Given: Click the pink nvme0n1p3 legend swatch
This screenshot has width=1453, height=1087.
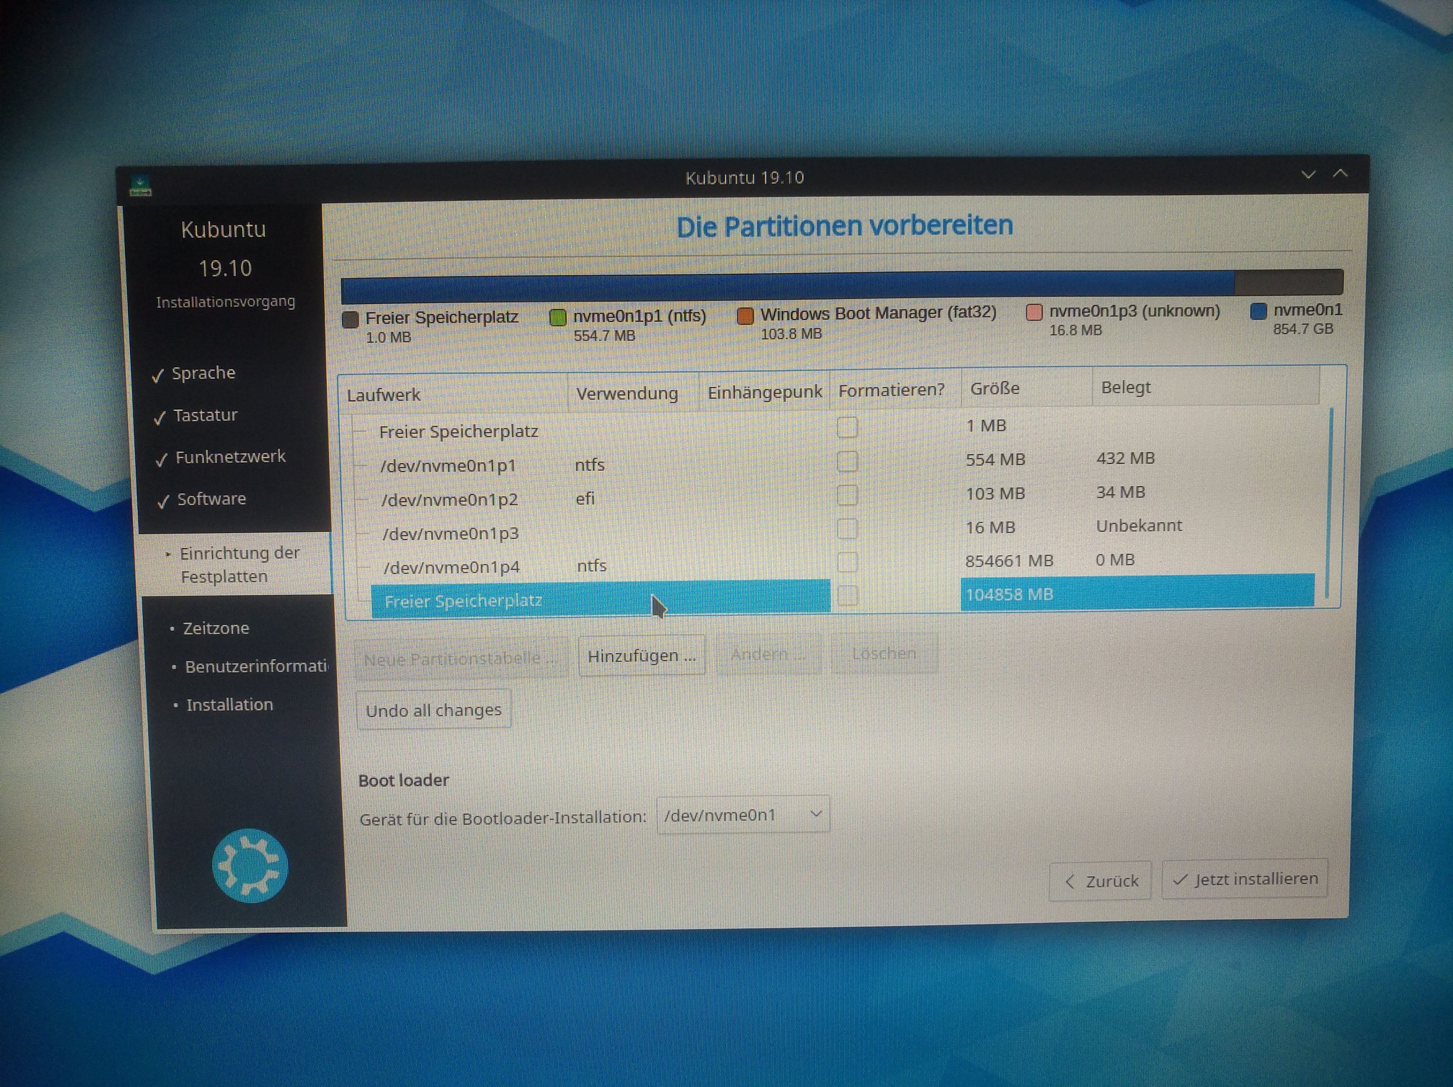Looking at the screenshot, I should tap(1034, 313).
